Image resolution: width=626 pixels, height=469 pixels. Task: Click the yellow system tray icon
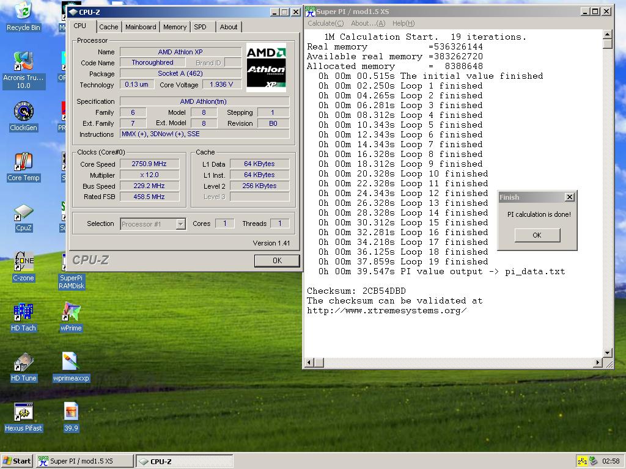pos(582,461)
